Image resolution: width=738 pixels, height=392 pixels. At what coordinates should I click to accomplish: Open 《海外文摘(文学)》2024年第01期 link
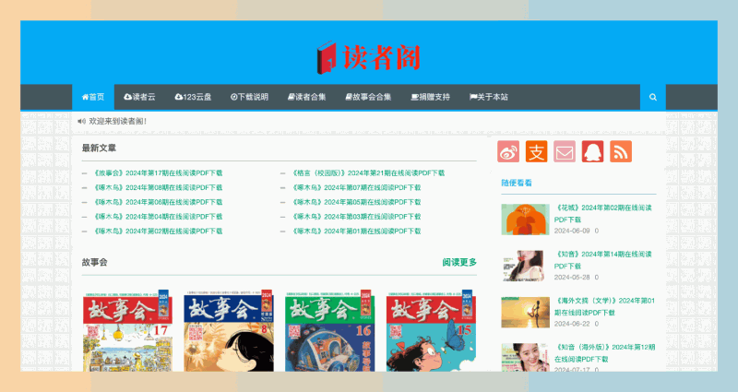click(x=604, y=307)
